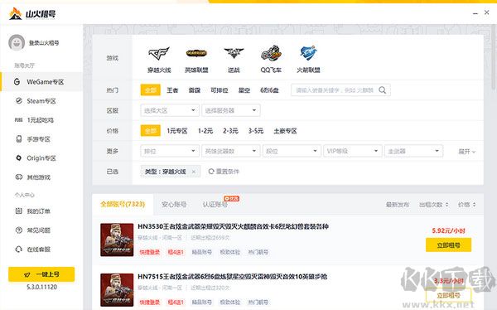Sort by 出租次数

coord(433,205)
